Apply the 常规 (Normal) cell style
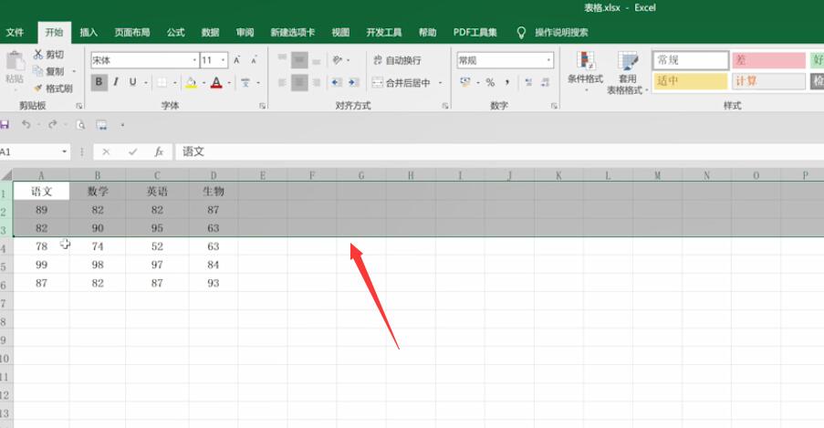The width and height of the screenshot is (824, 428). point(691,60)
